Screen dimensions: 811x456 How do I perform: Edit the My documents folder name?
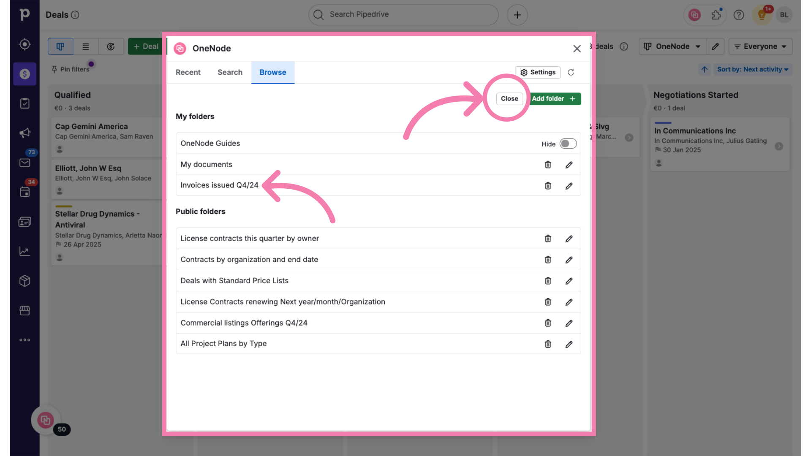click(569, 165)
